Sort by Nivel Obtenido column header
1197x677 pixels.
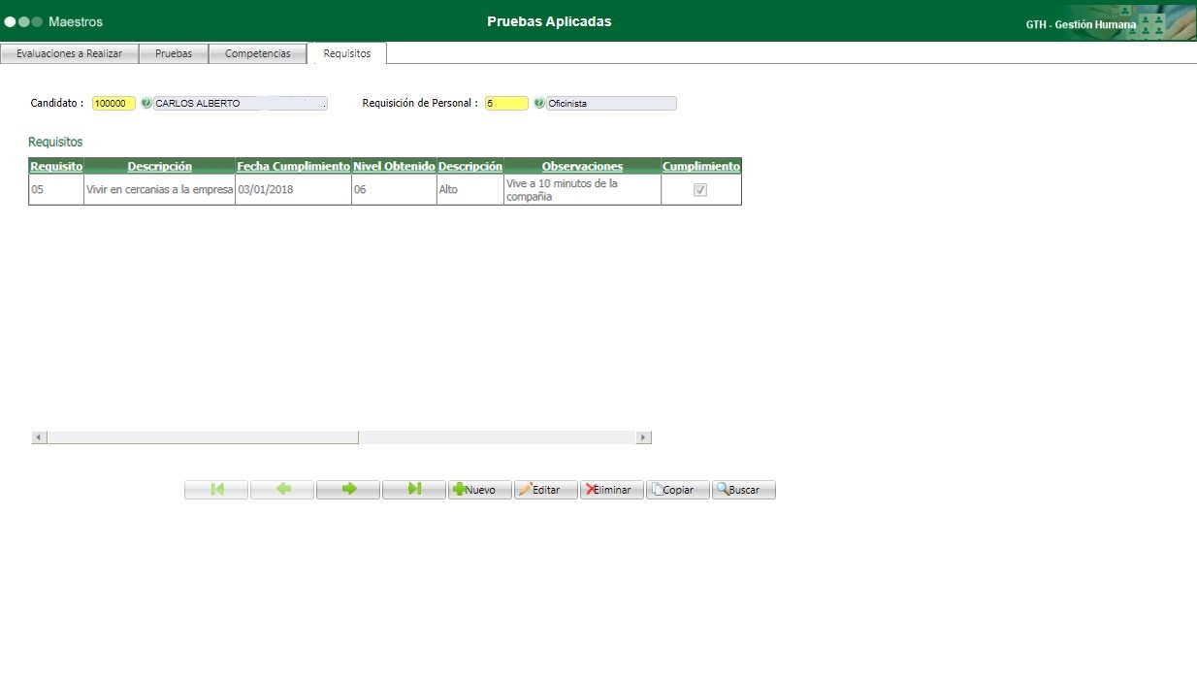pos(394,166)
